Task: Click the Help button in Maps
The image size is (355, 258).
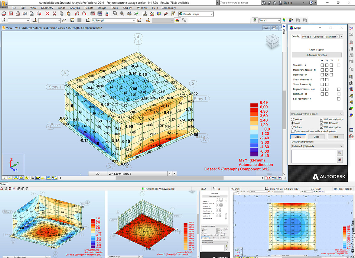Action: (x=336, y=137)
